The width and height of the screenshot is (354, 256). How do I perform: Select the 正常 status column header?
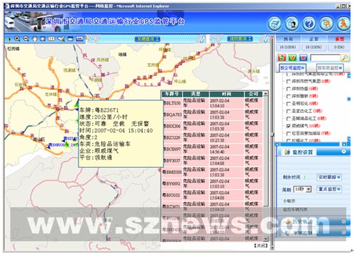pos(314,39)
